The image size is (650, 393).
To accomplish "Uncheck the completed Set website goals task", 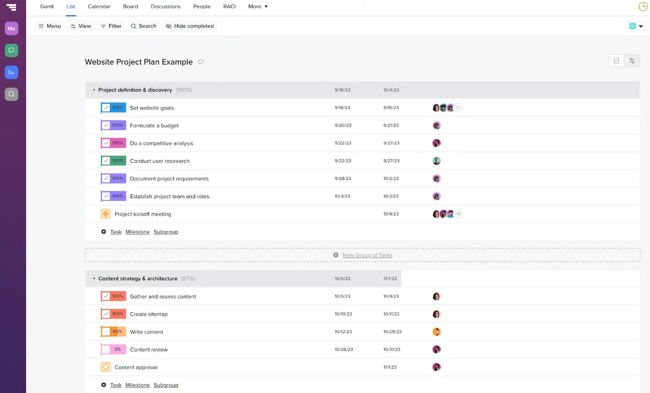I will coord(106,108).
